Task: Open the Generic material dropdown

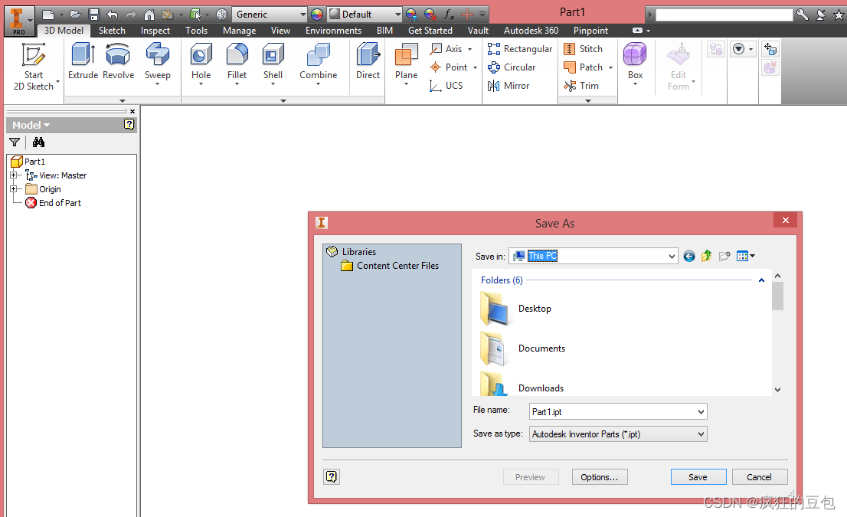Action: (302, 15)
